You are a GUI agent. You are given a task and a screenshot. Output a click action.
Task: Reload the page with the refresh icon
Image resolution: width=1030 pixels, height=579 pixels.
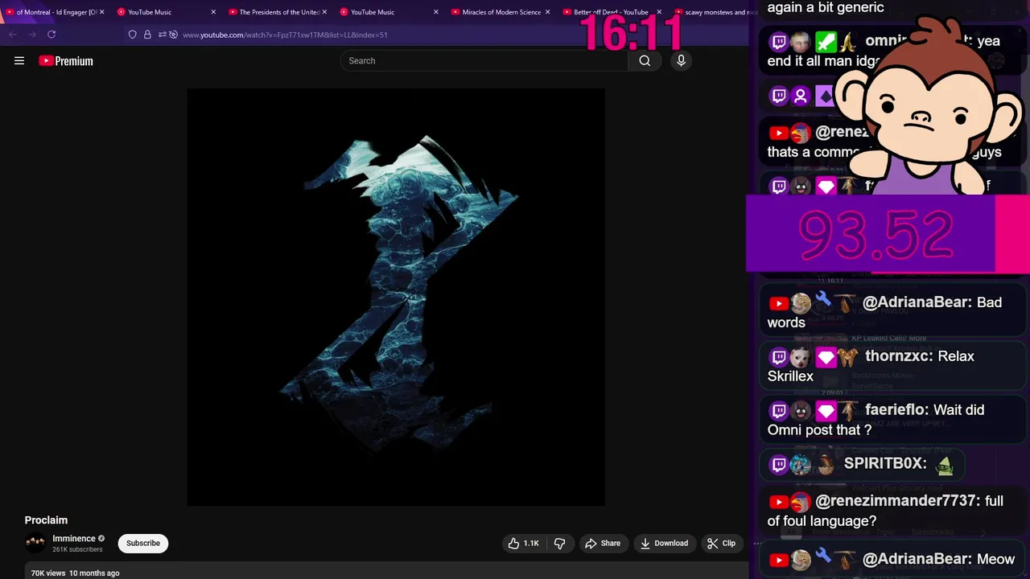tap(51, 35)
